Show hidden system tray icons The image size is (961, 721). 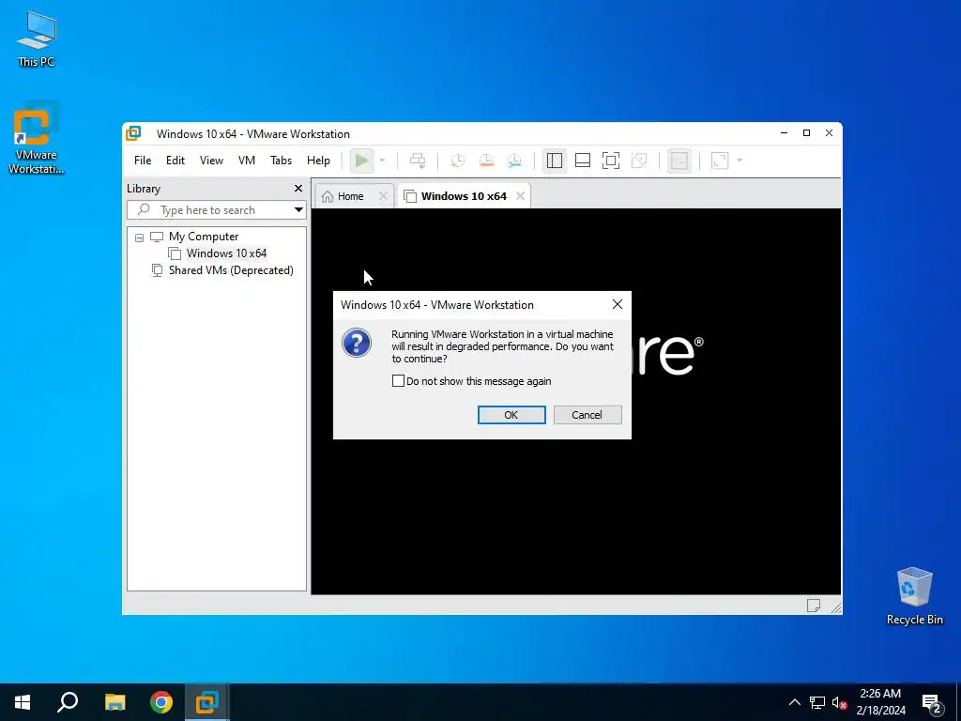tap(794, 702)
